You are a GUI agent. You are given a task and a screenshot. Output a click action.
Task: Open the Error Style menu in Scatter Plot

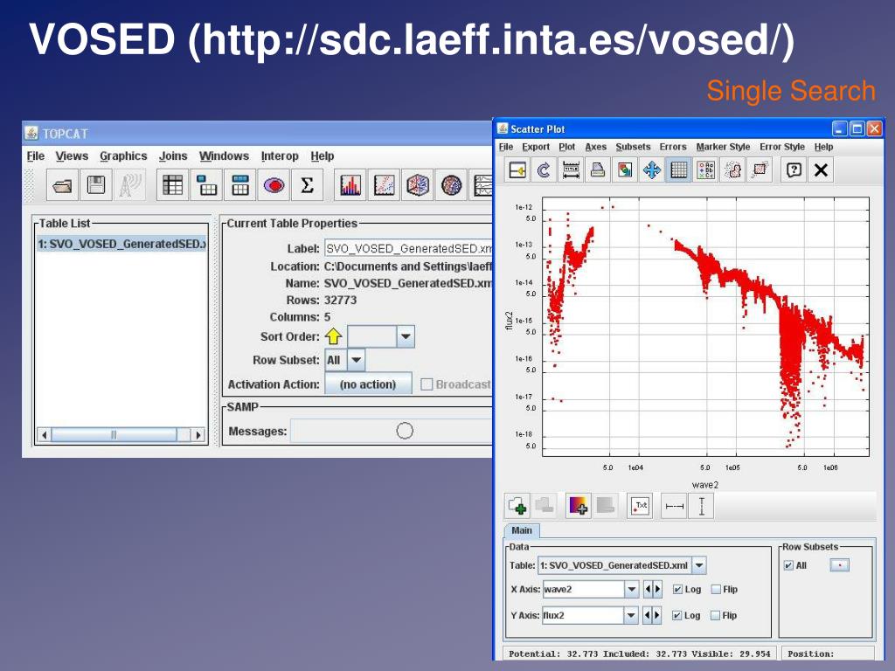782,147
